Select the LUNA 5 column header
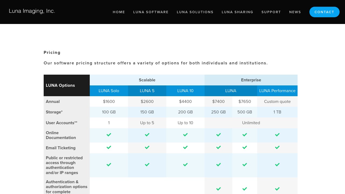 click(147, 91)
